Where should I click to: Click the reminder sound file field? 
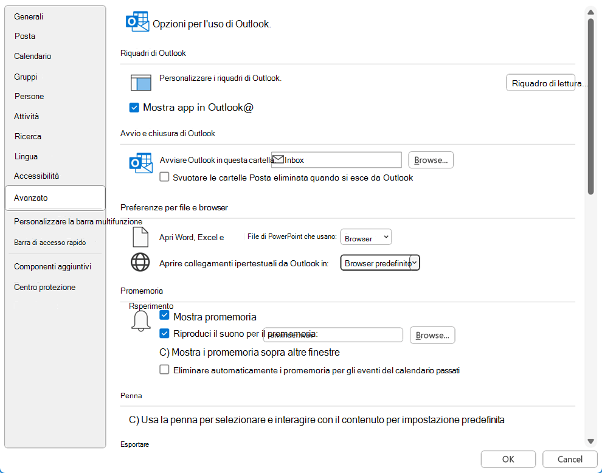[333, 335]
